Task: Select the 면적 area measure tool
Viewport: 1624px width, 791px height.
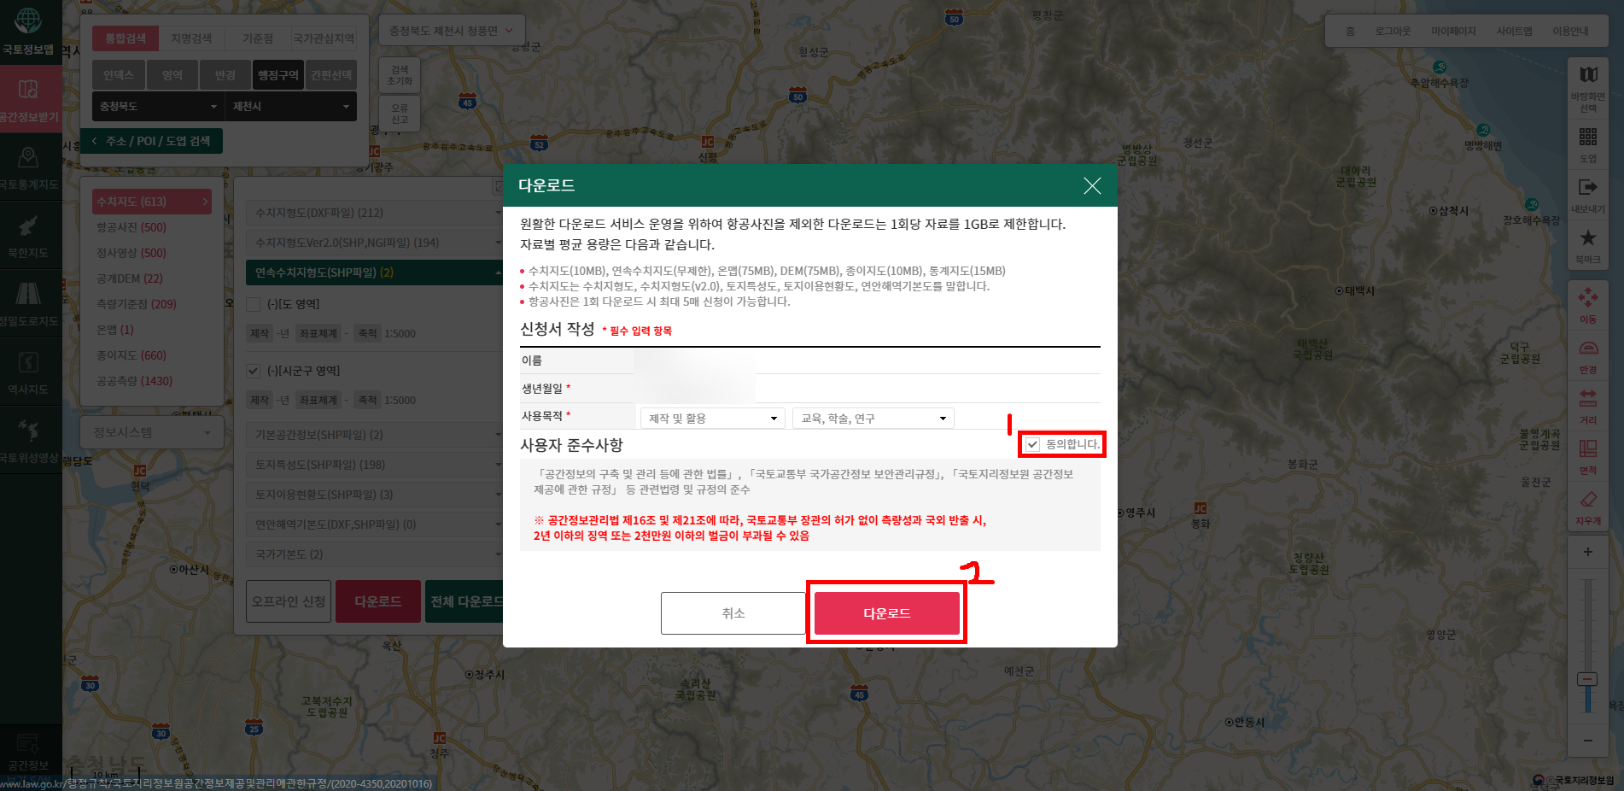Action: [x=1588, y=456]
